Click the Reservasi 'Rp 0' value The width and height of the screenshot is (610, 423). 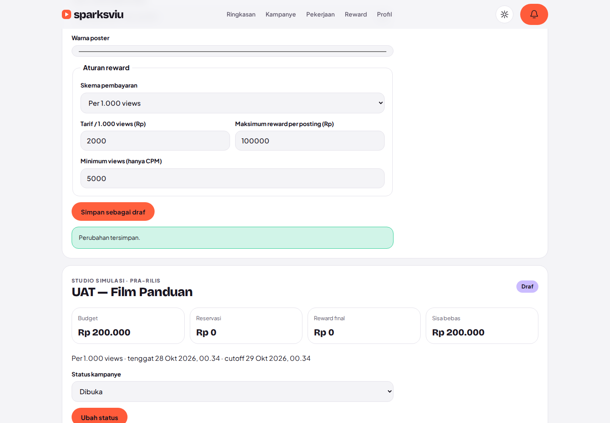click(x=206, y=332)
